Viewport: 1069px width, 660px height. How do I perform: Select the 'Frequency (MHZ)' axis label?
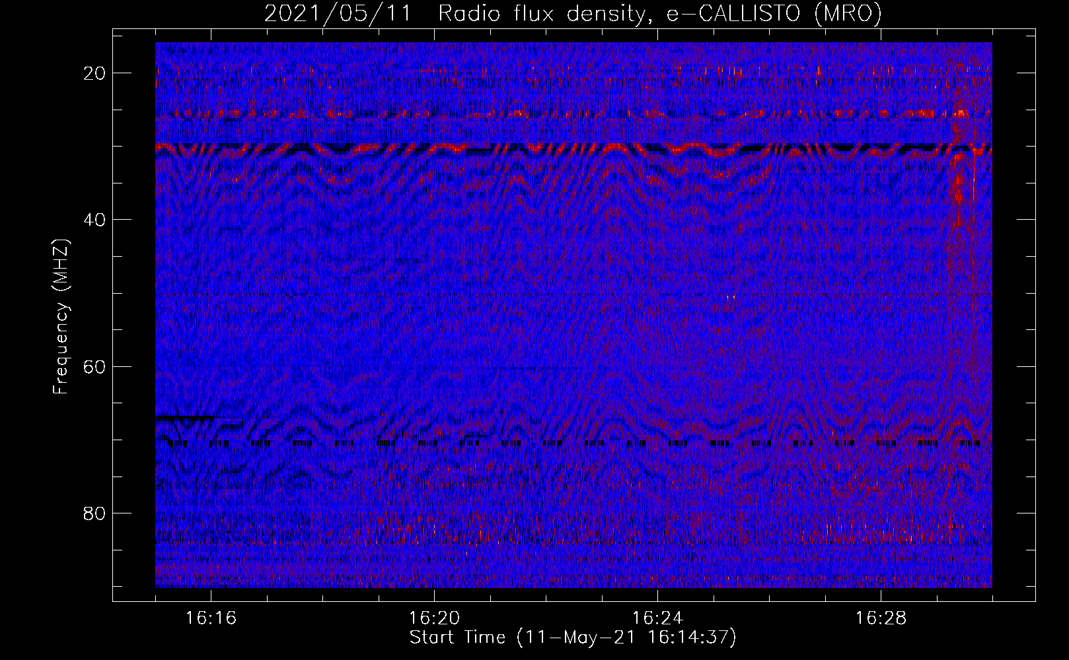coord(61,317)
